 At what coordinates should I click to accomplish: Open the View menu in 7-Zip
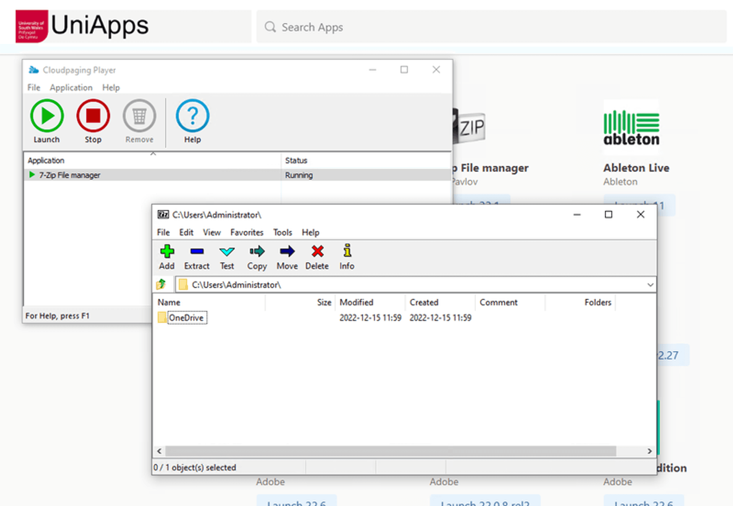click(x=212, y=232)
